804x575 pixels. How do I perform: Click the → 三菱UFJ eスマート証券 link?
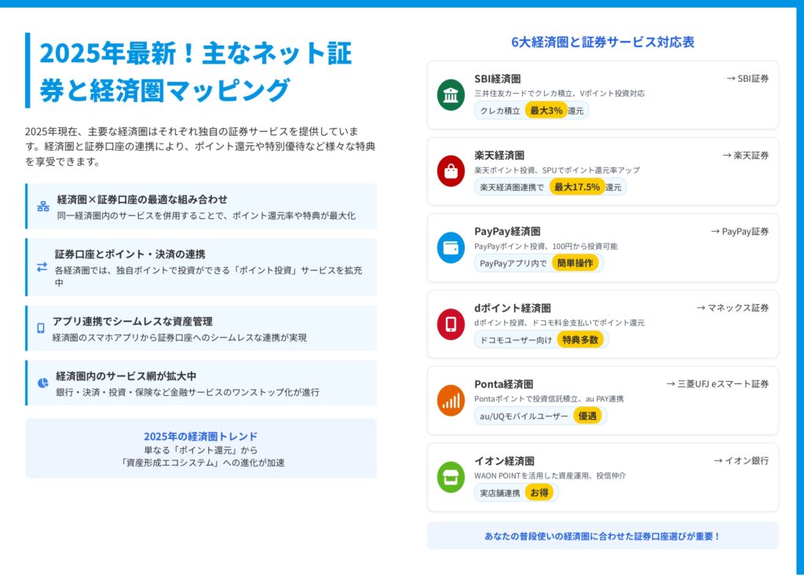[x=717, y=383]
